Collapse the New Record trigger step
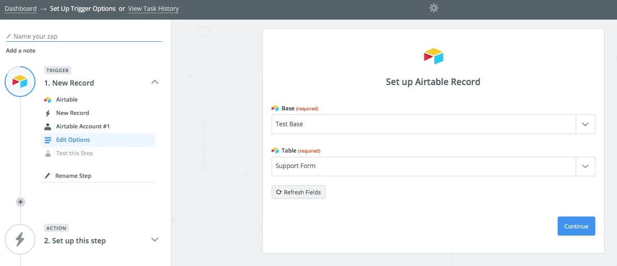617x266 pixels. tap(155, 82)
